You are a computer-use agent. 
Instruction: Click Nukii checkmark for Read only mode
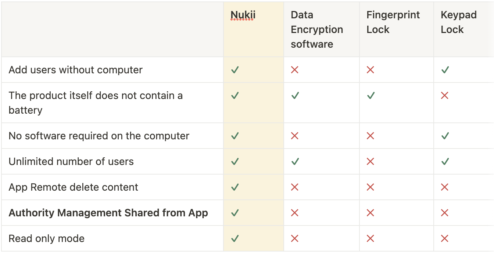coord(235,238)
